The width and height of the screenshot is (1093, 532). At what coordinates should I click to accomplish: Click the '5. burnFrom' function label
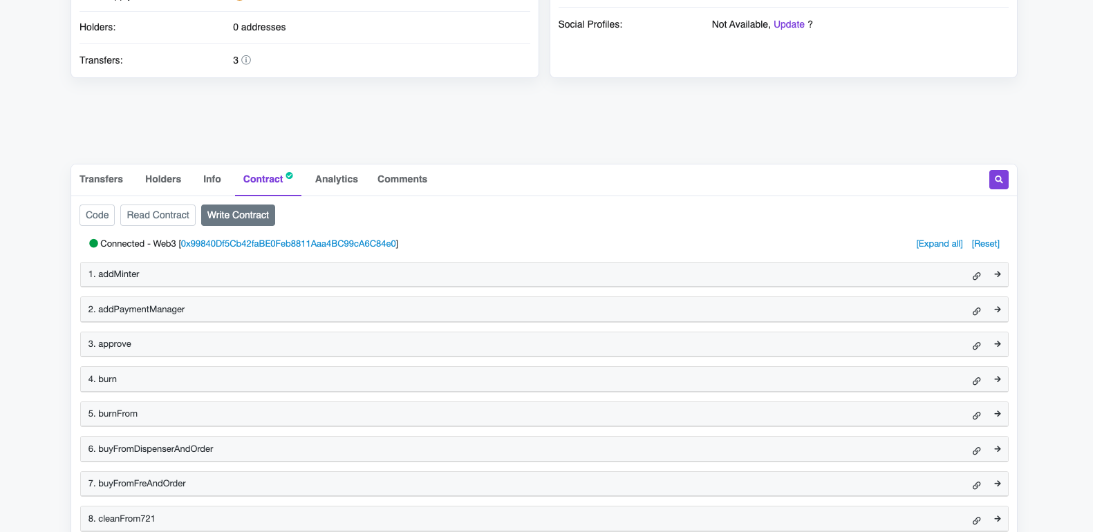tap(113, 414)
